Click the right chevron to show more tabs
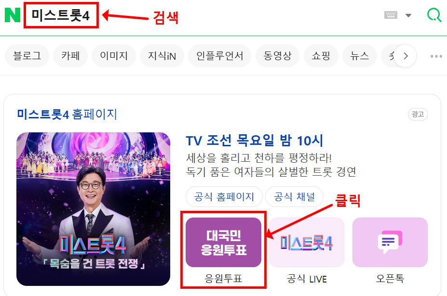Image resolution: width=447 pixels, height=296 pixels. click(406, 56)
